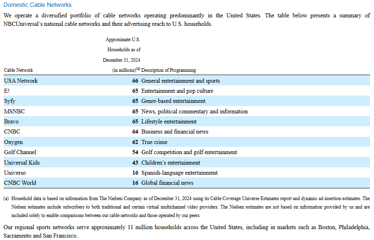Image resolution: width=374 pixels, height=240 pixels.
Task: Click the 66 households value for USA Network
Action: coord(135,81)
